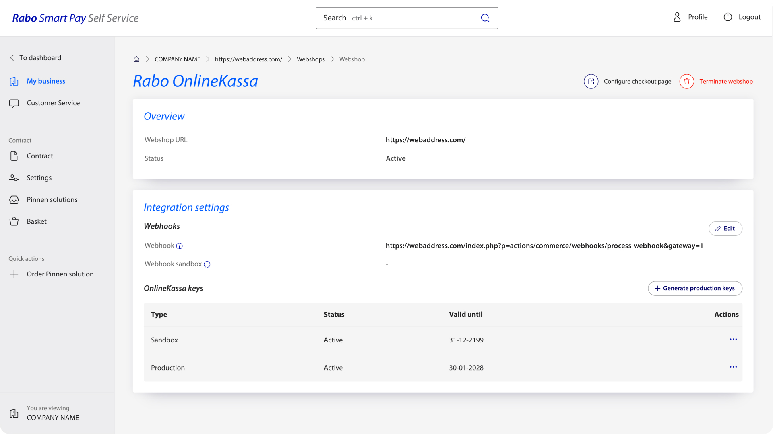773x434 pixels.
Task: Open My business in the sidebar
Action: click(x=46, y=81)
